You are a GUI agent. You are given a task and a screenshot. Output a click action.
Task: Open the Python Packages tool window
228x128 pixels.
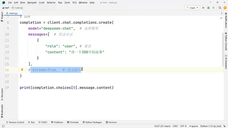pos(92,122)
